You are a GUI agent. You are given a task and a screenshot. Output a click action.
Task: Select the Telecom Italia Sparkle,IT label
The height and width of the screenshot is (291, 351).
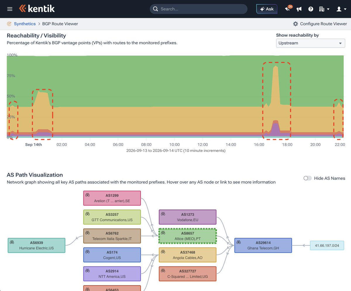click(112, 239)
